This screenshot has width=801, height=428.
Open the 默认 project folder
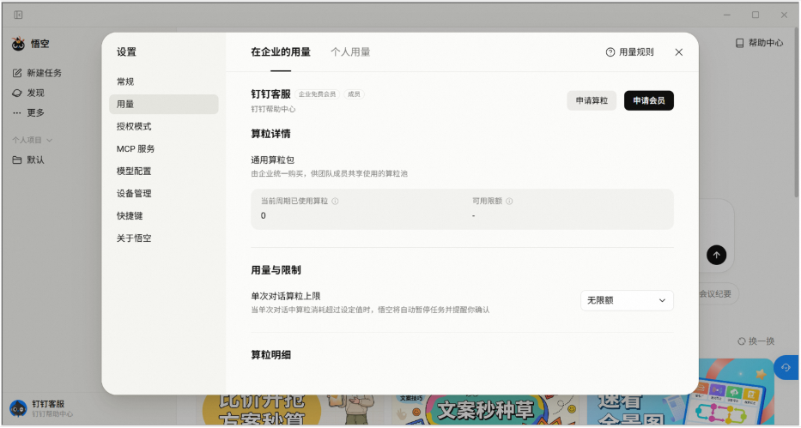[28, 160]
